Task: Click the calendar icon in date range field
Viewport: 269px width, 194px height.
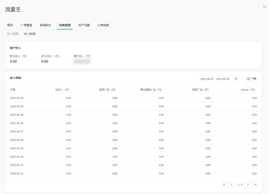Action: coord(236,79)
